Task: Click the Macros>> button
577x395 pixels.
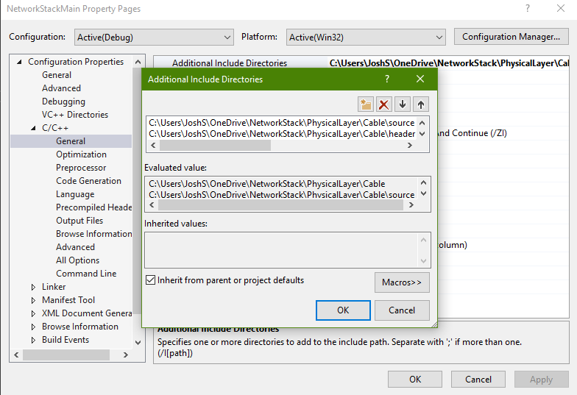Action: coord(402,282)
